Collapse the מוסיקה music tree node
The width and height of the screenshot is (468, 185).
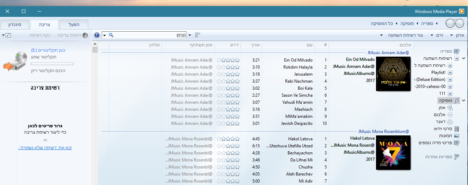pyautogui.click(x=463, y=101)
